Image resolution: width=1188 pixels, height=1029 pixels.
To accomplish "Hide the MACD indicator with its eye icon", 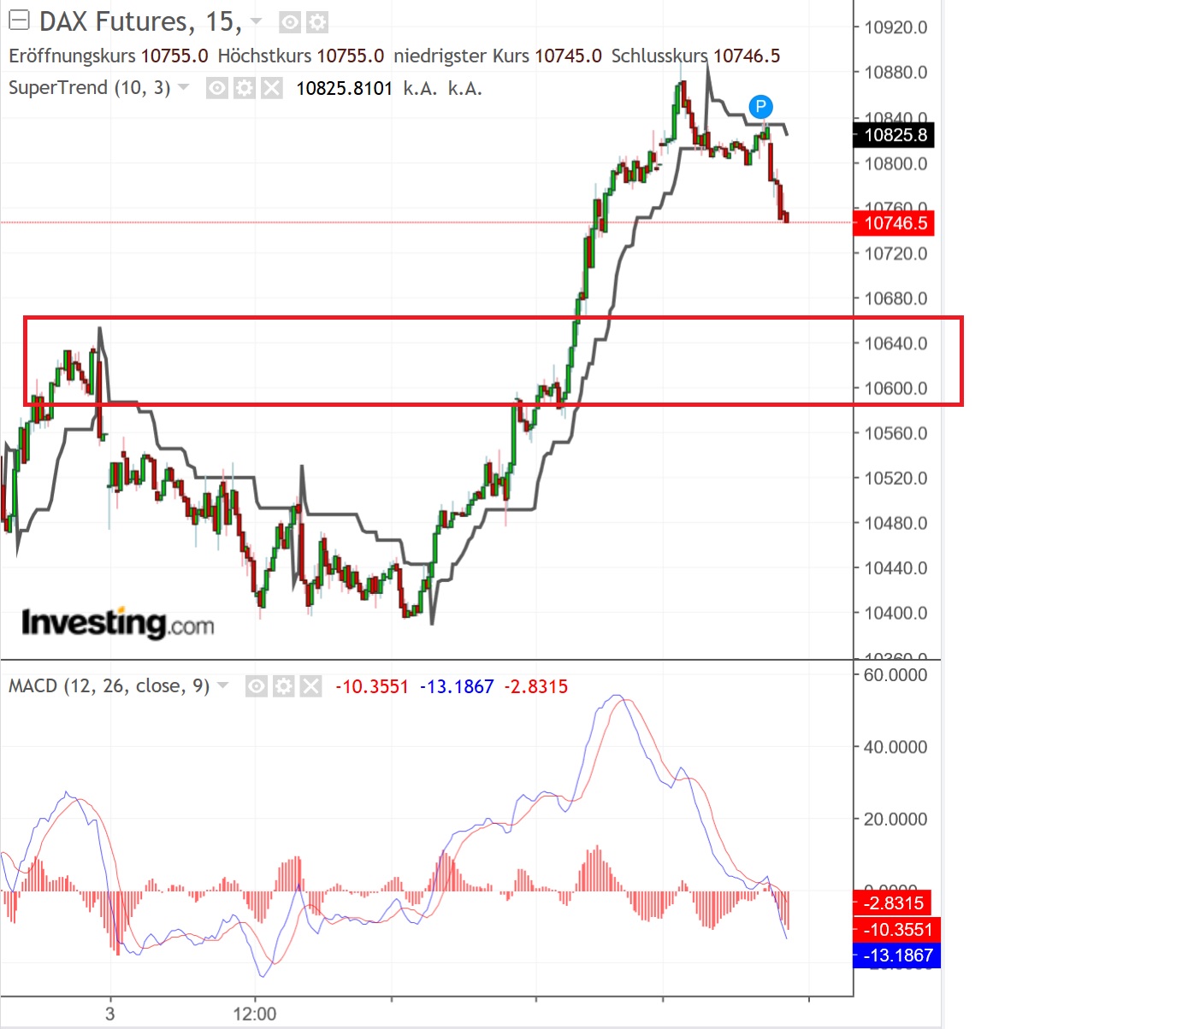I will click(x=255, y=685).
